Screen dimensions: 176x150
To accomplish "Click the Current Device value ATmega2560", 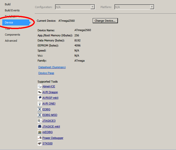I will tap(67, 21).
